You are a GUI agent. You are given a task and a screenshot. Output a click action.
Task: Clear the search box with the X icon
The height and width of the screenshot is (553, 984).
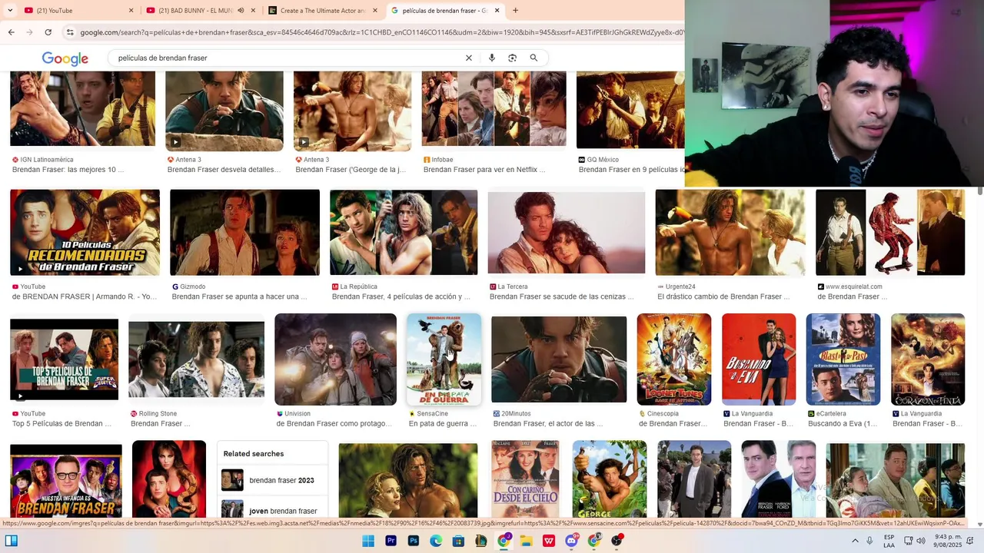coord(468,58)
